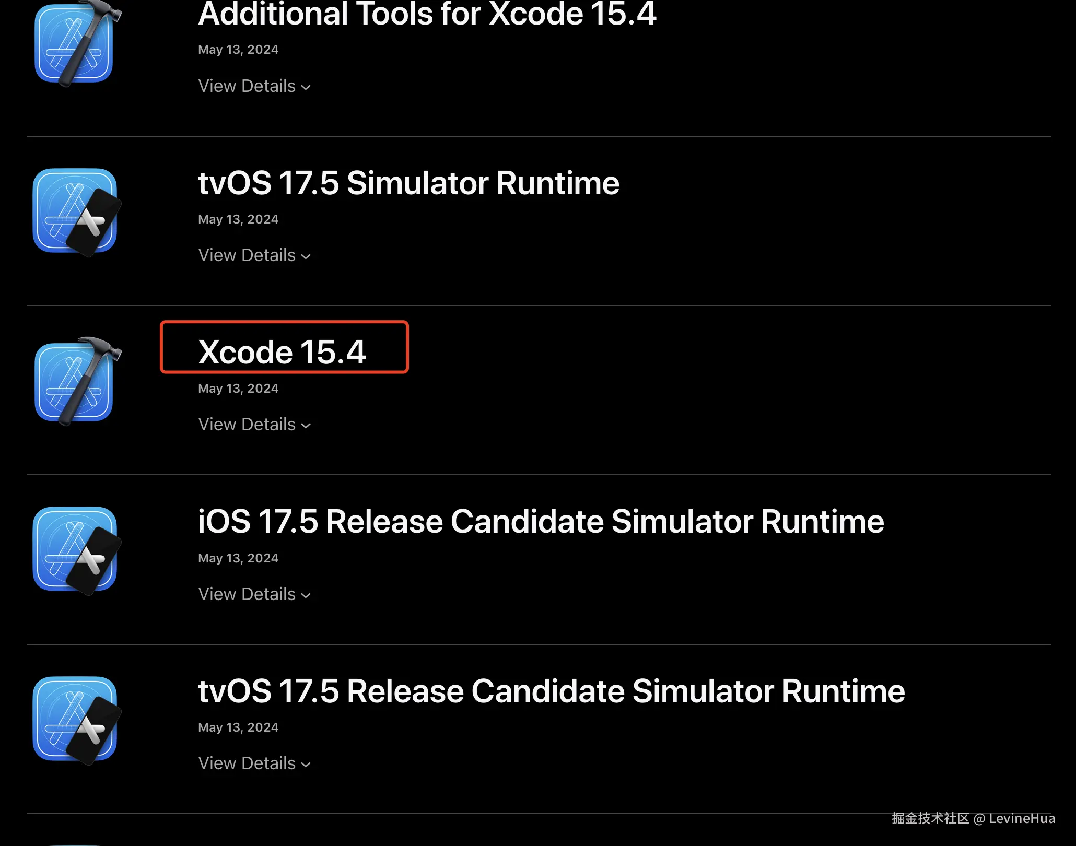Expand View Details under tvOS 17.5 Simulator Runtime
This screenshot has width=1076, height=846.
247,255
